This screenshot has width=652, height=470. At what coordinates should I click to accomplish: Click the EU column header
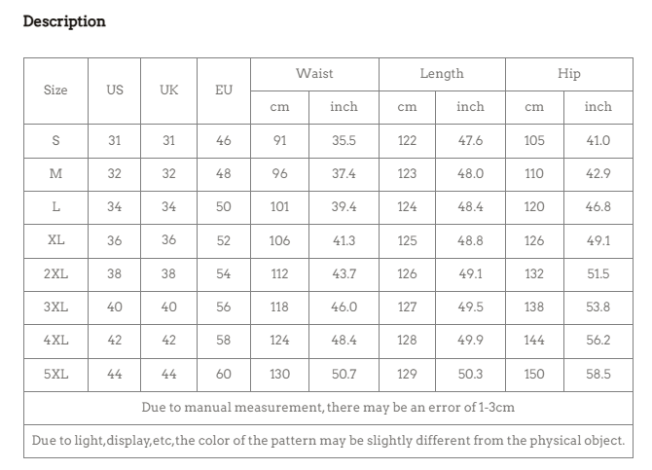tap(223, 90)
